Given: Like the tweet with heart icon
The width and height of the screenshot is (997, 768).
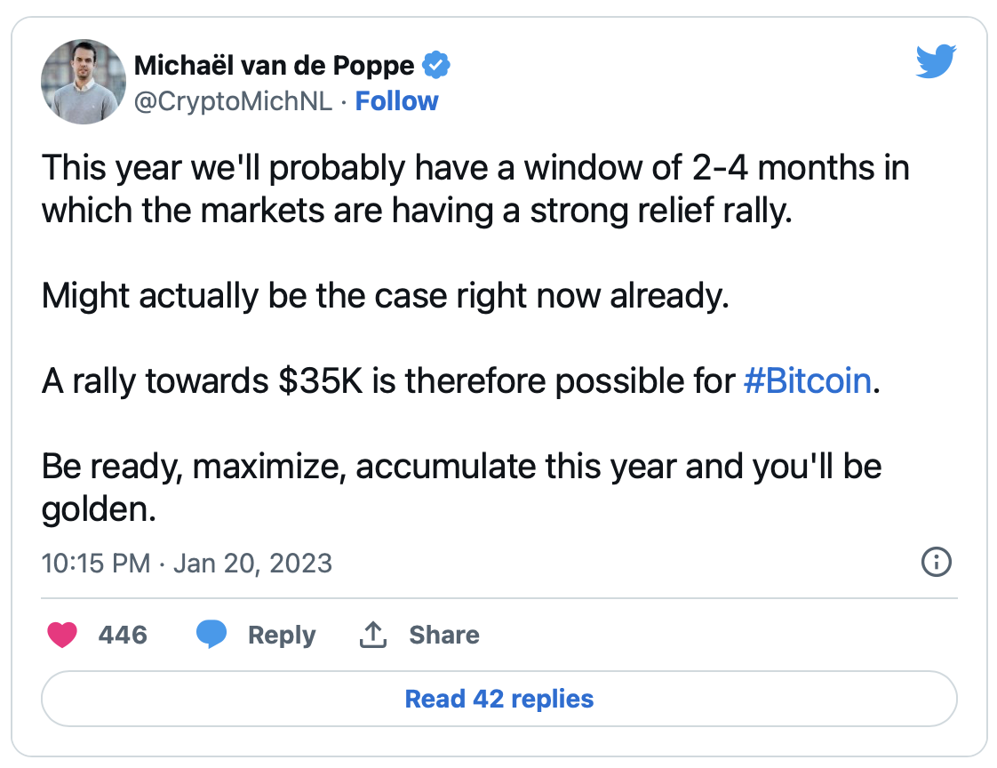Looking at the screenshot, I should [x=62, y=635].
